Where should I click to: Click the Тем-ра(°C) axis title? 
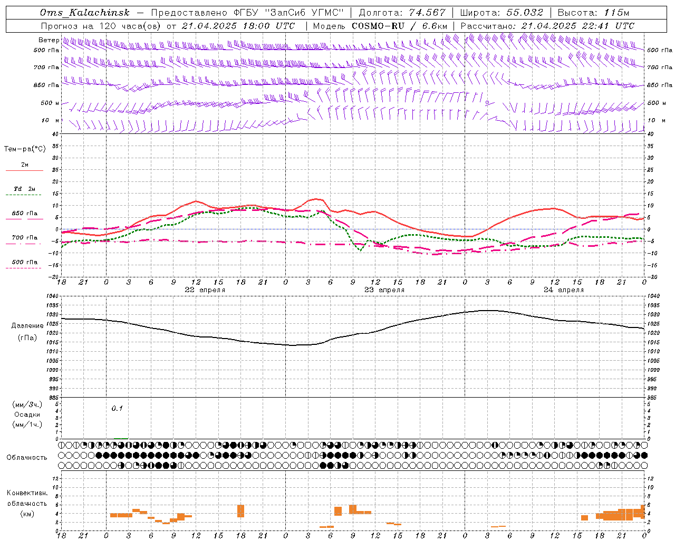[25, 149]
